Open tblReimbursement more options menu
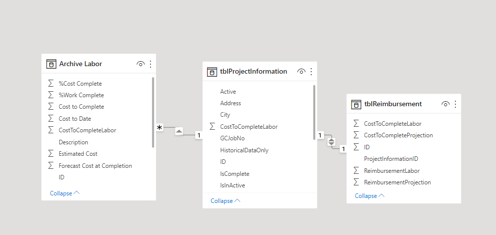 (x=455, y=104)
